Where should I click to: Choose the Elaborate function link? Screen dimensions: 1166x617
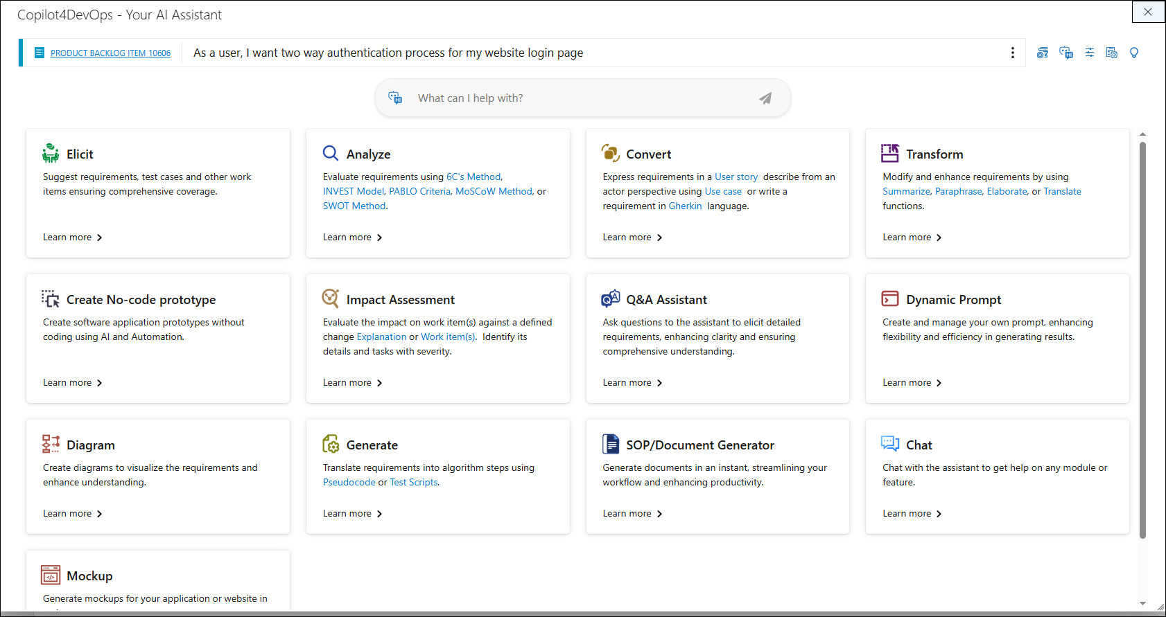tap(1007, 192)
